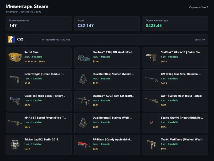Click the StatTrak P90 Off World weapon icon
This screenshot has height=161, width=214.
(83, 57)
